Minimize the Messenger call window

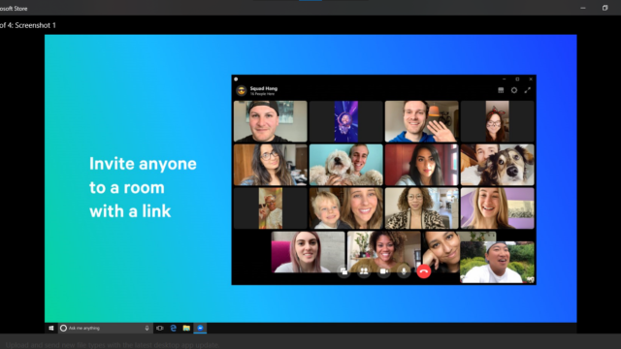click(x=505, y=79)
